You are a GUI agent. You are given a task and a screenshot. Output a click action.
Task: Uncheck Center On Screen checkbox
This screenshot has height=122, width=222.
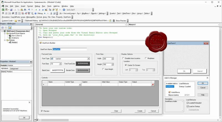pos(126,65)
